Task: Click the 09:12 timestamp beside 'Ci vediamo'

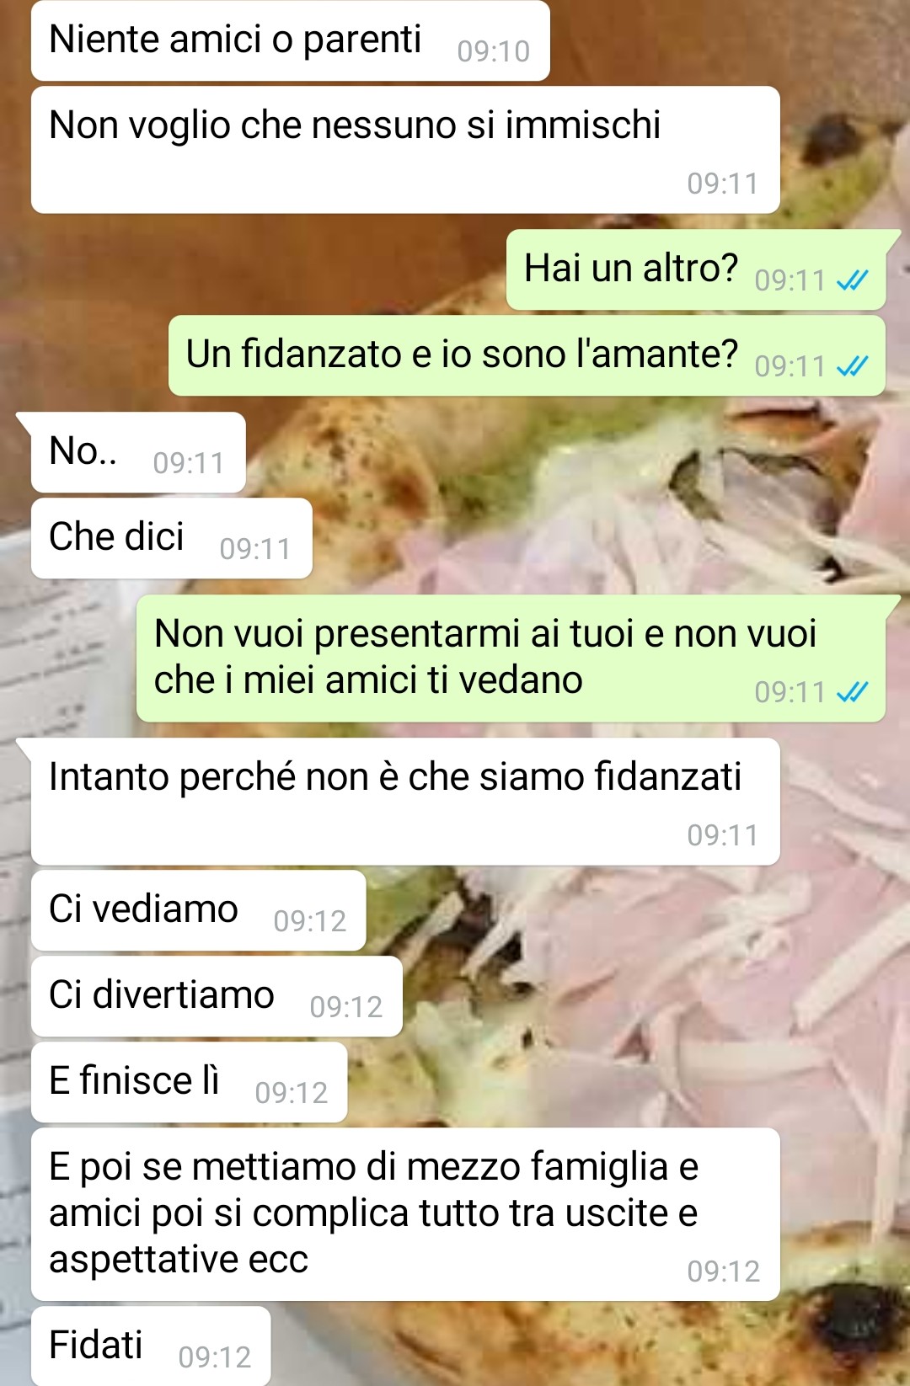Action: [310, 921]
